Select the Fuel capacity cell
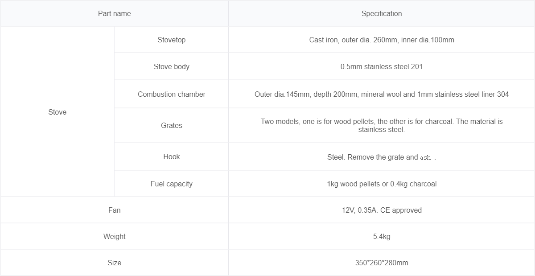 click(171, 184)
